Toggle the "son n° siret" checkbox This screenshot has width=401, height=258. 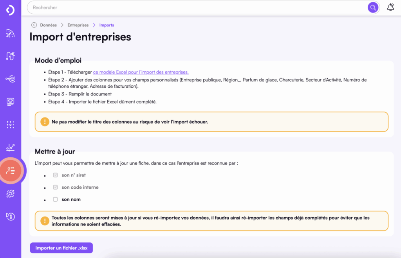[55, 175]
